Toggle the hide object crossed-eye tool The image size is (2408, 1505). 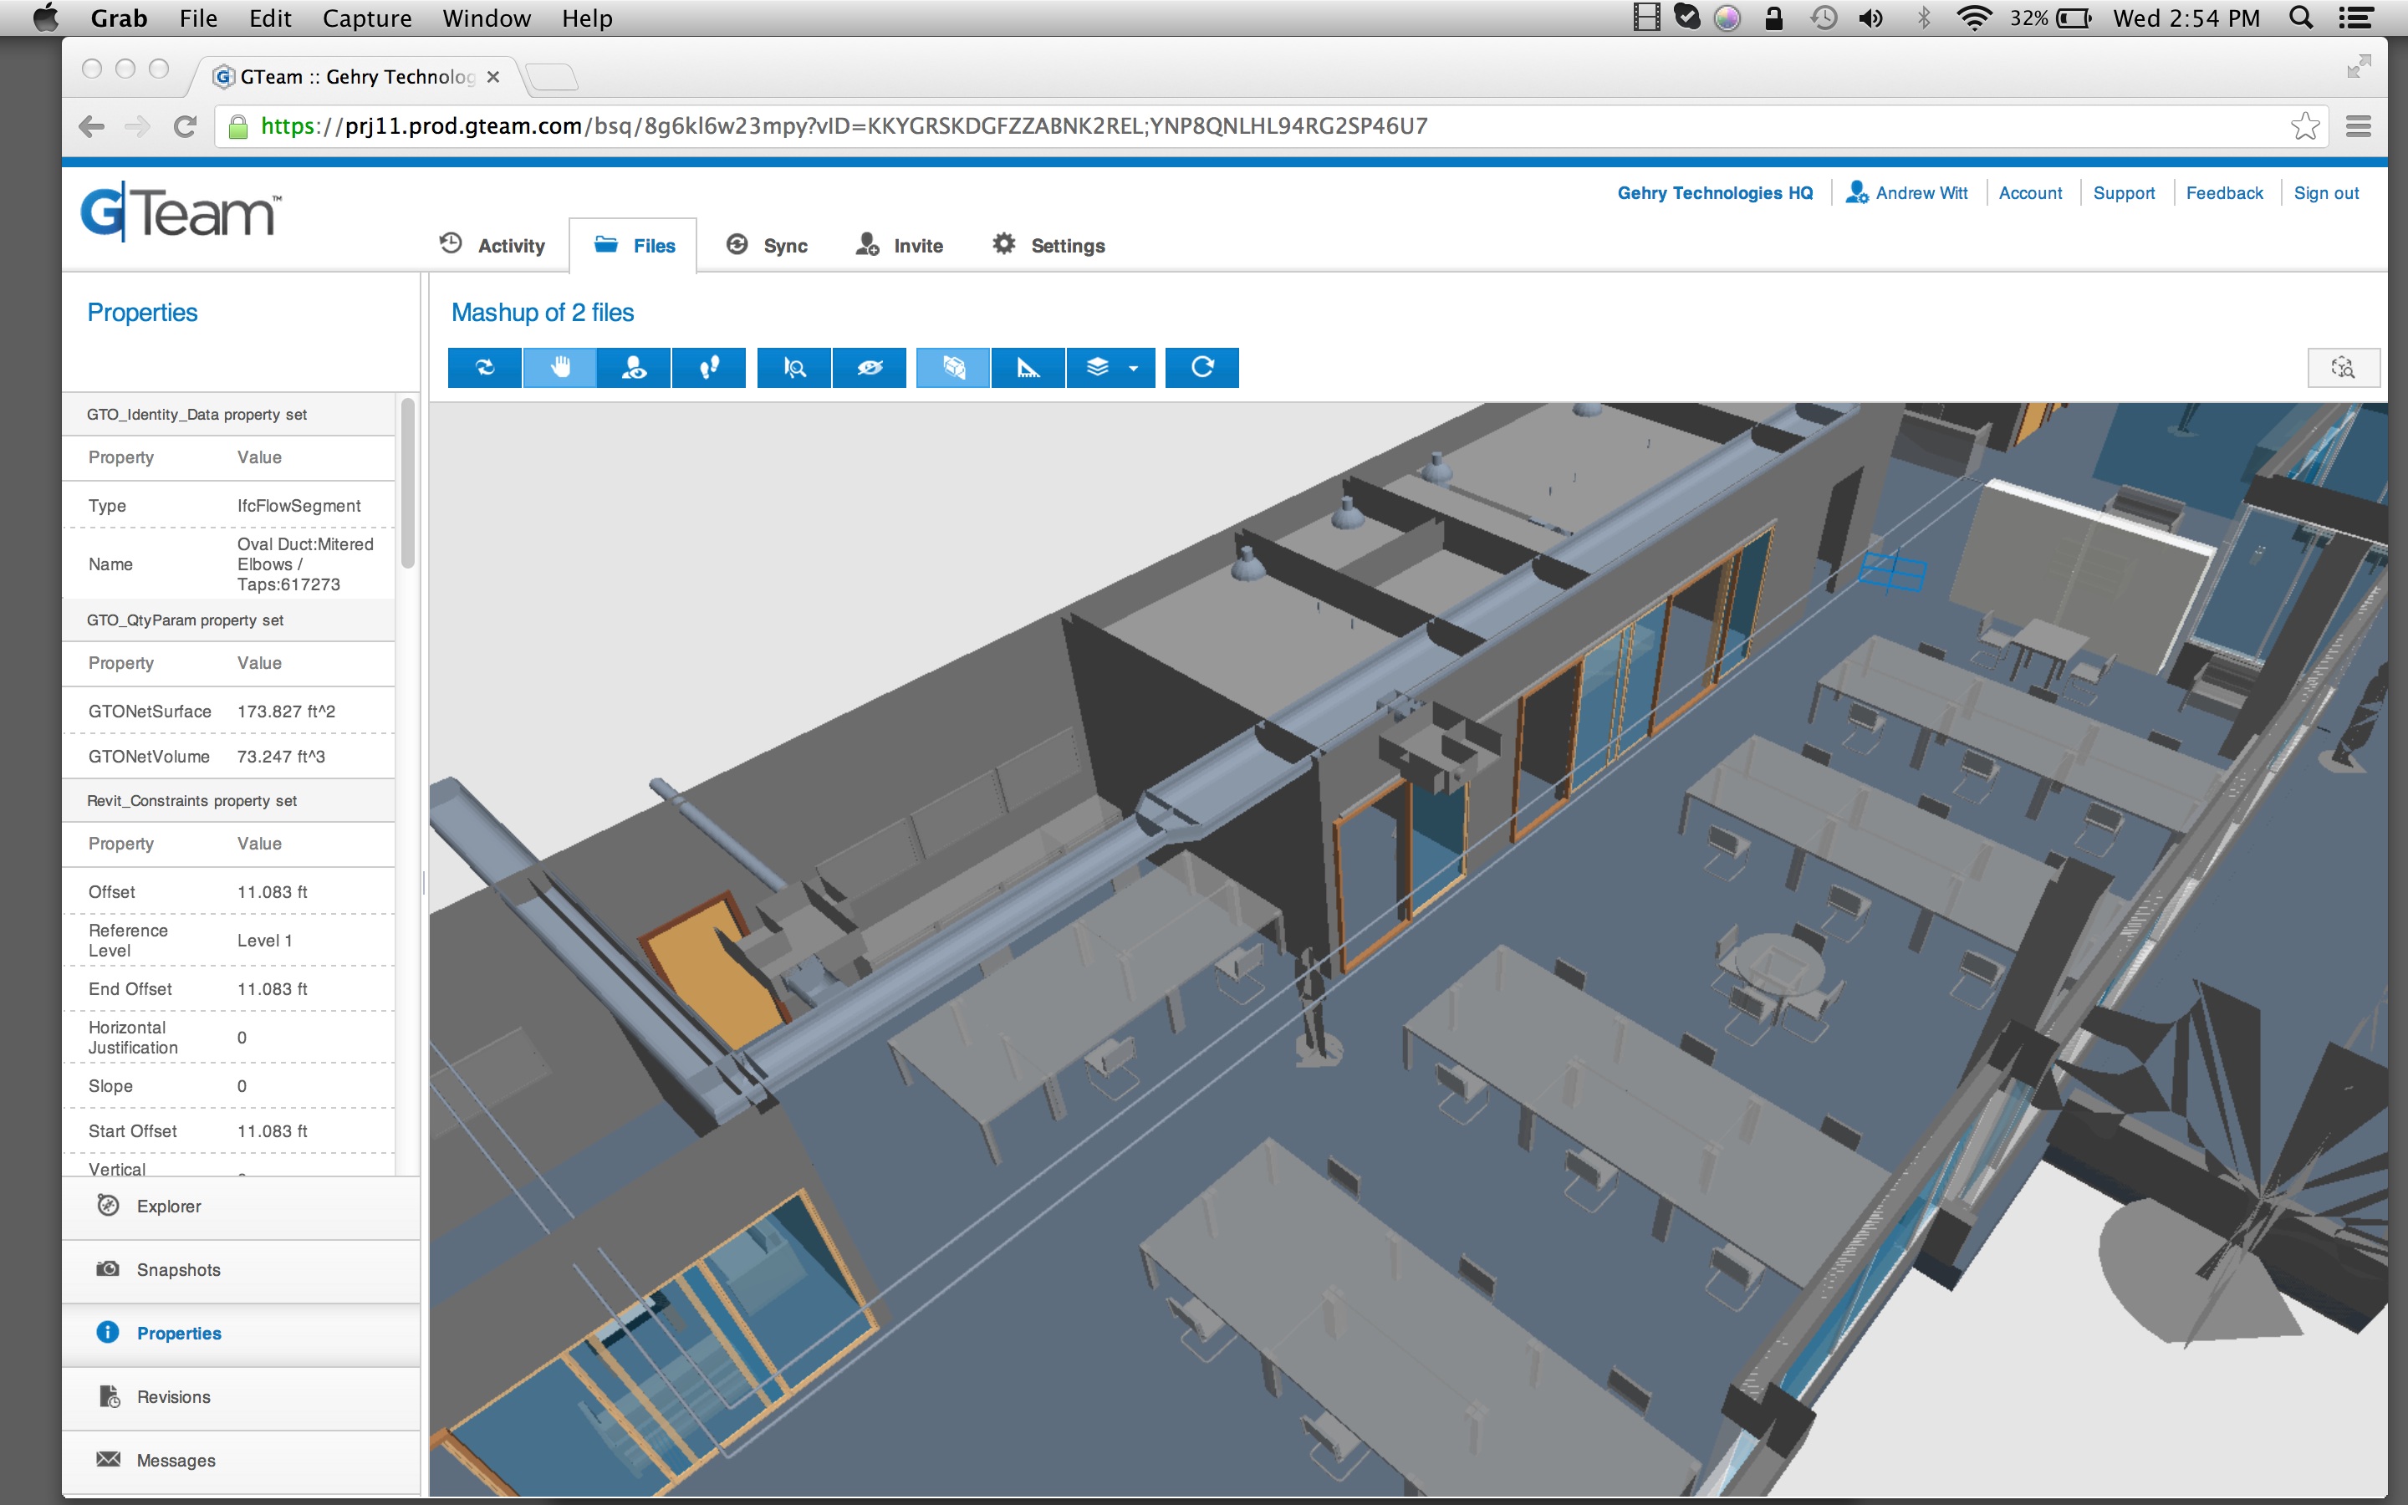pyautogui.click(x=869, y=367)
